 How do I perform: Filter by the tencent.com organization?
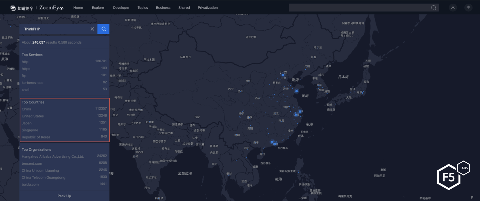[32, 164]
